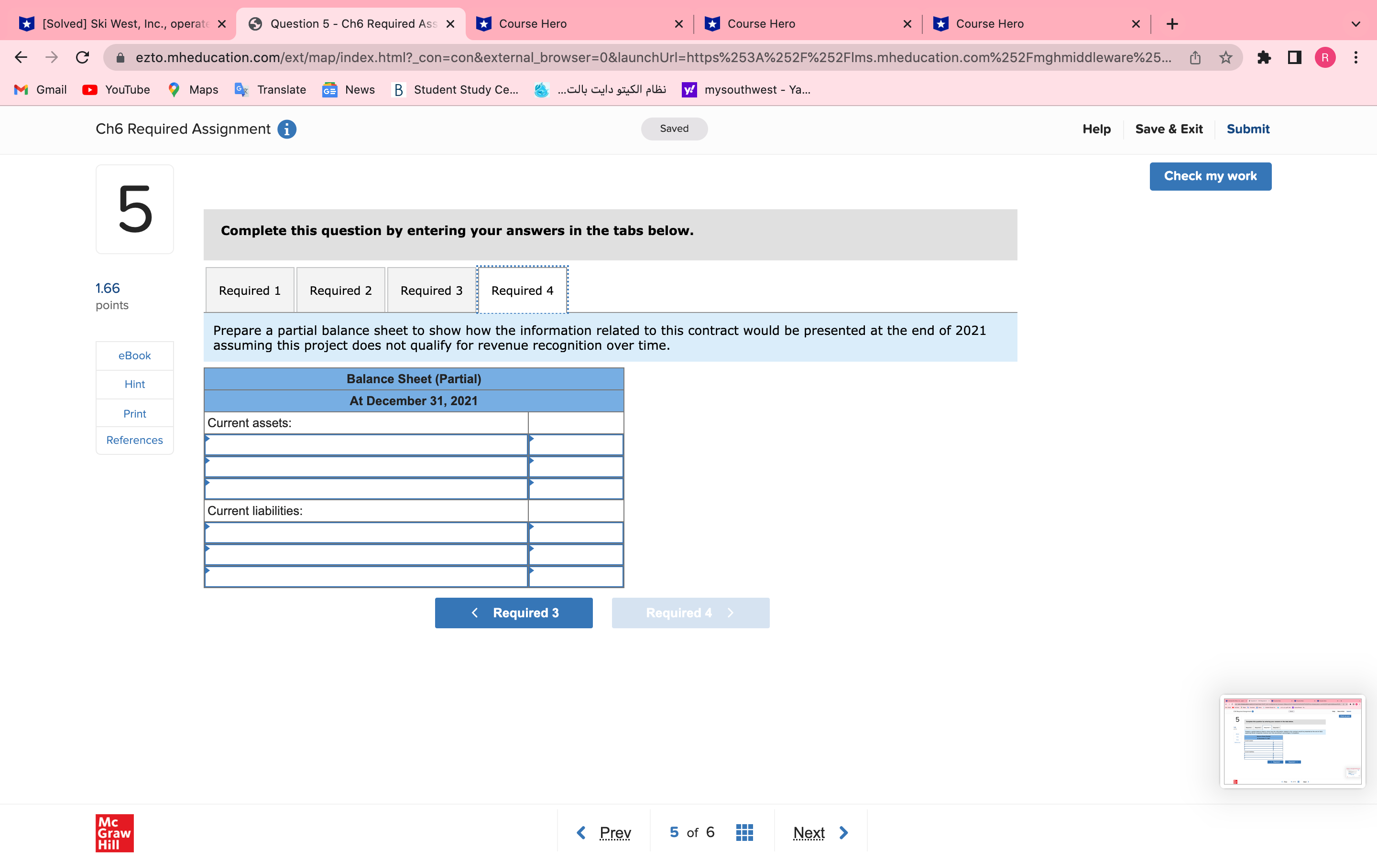Open the YouTube bookmark
The image size is (1377, 860).
pos(117,90)
